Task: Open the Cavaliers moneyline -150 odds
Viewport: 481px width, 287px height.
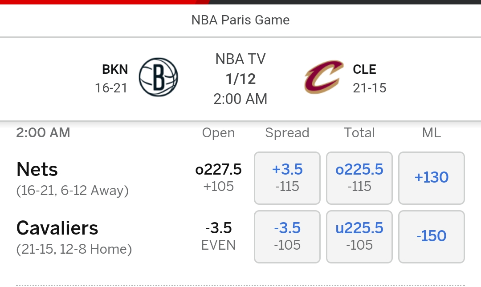Action: click(431, 236)
